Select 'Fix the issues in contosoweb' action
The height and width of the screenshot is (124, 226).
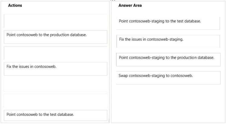[x=56, y=69]
